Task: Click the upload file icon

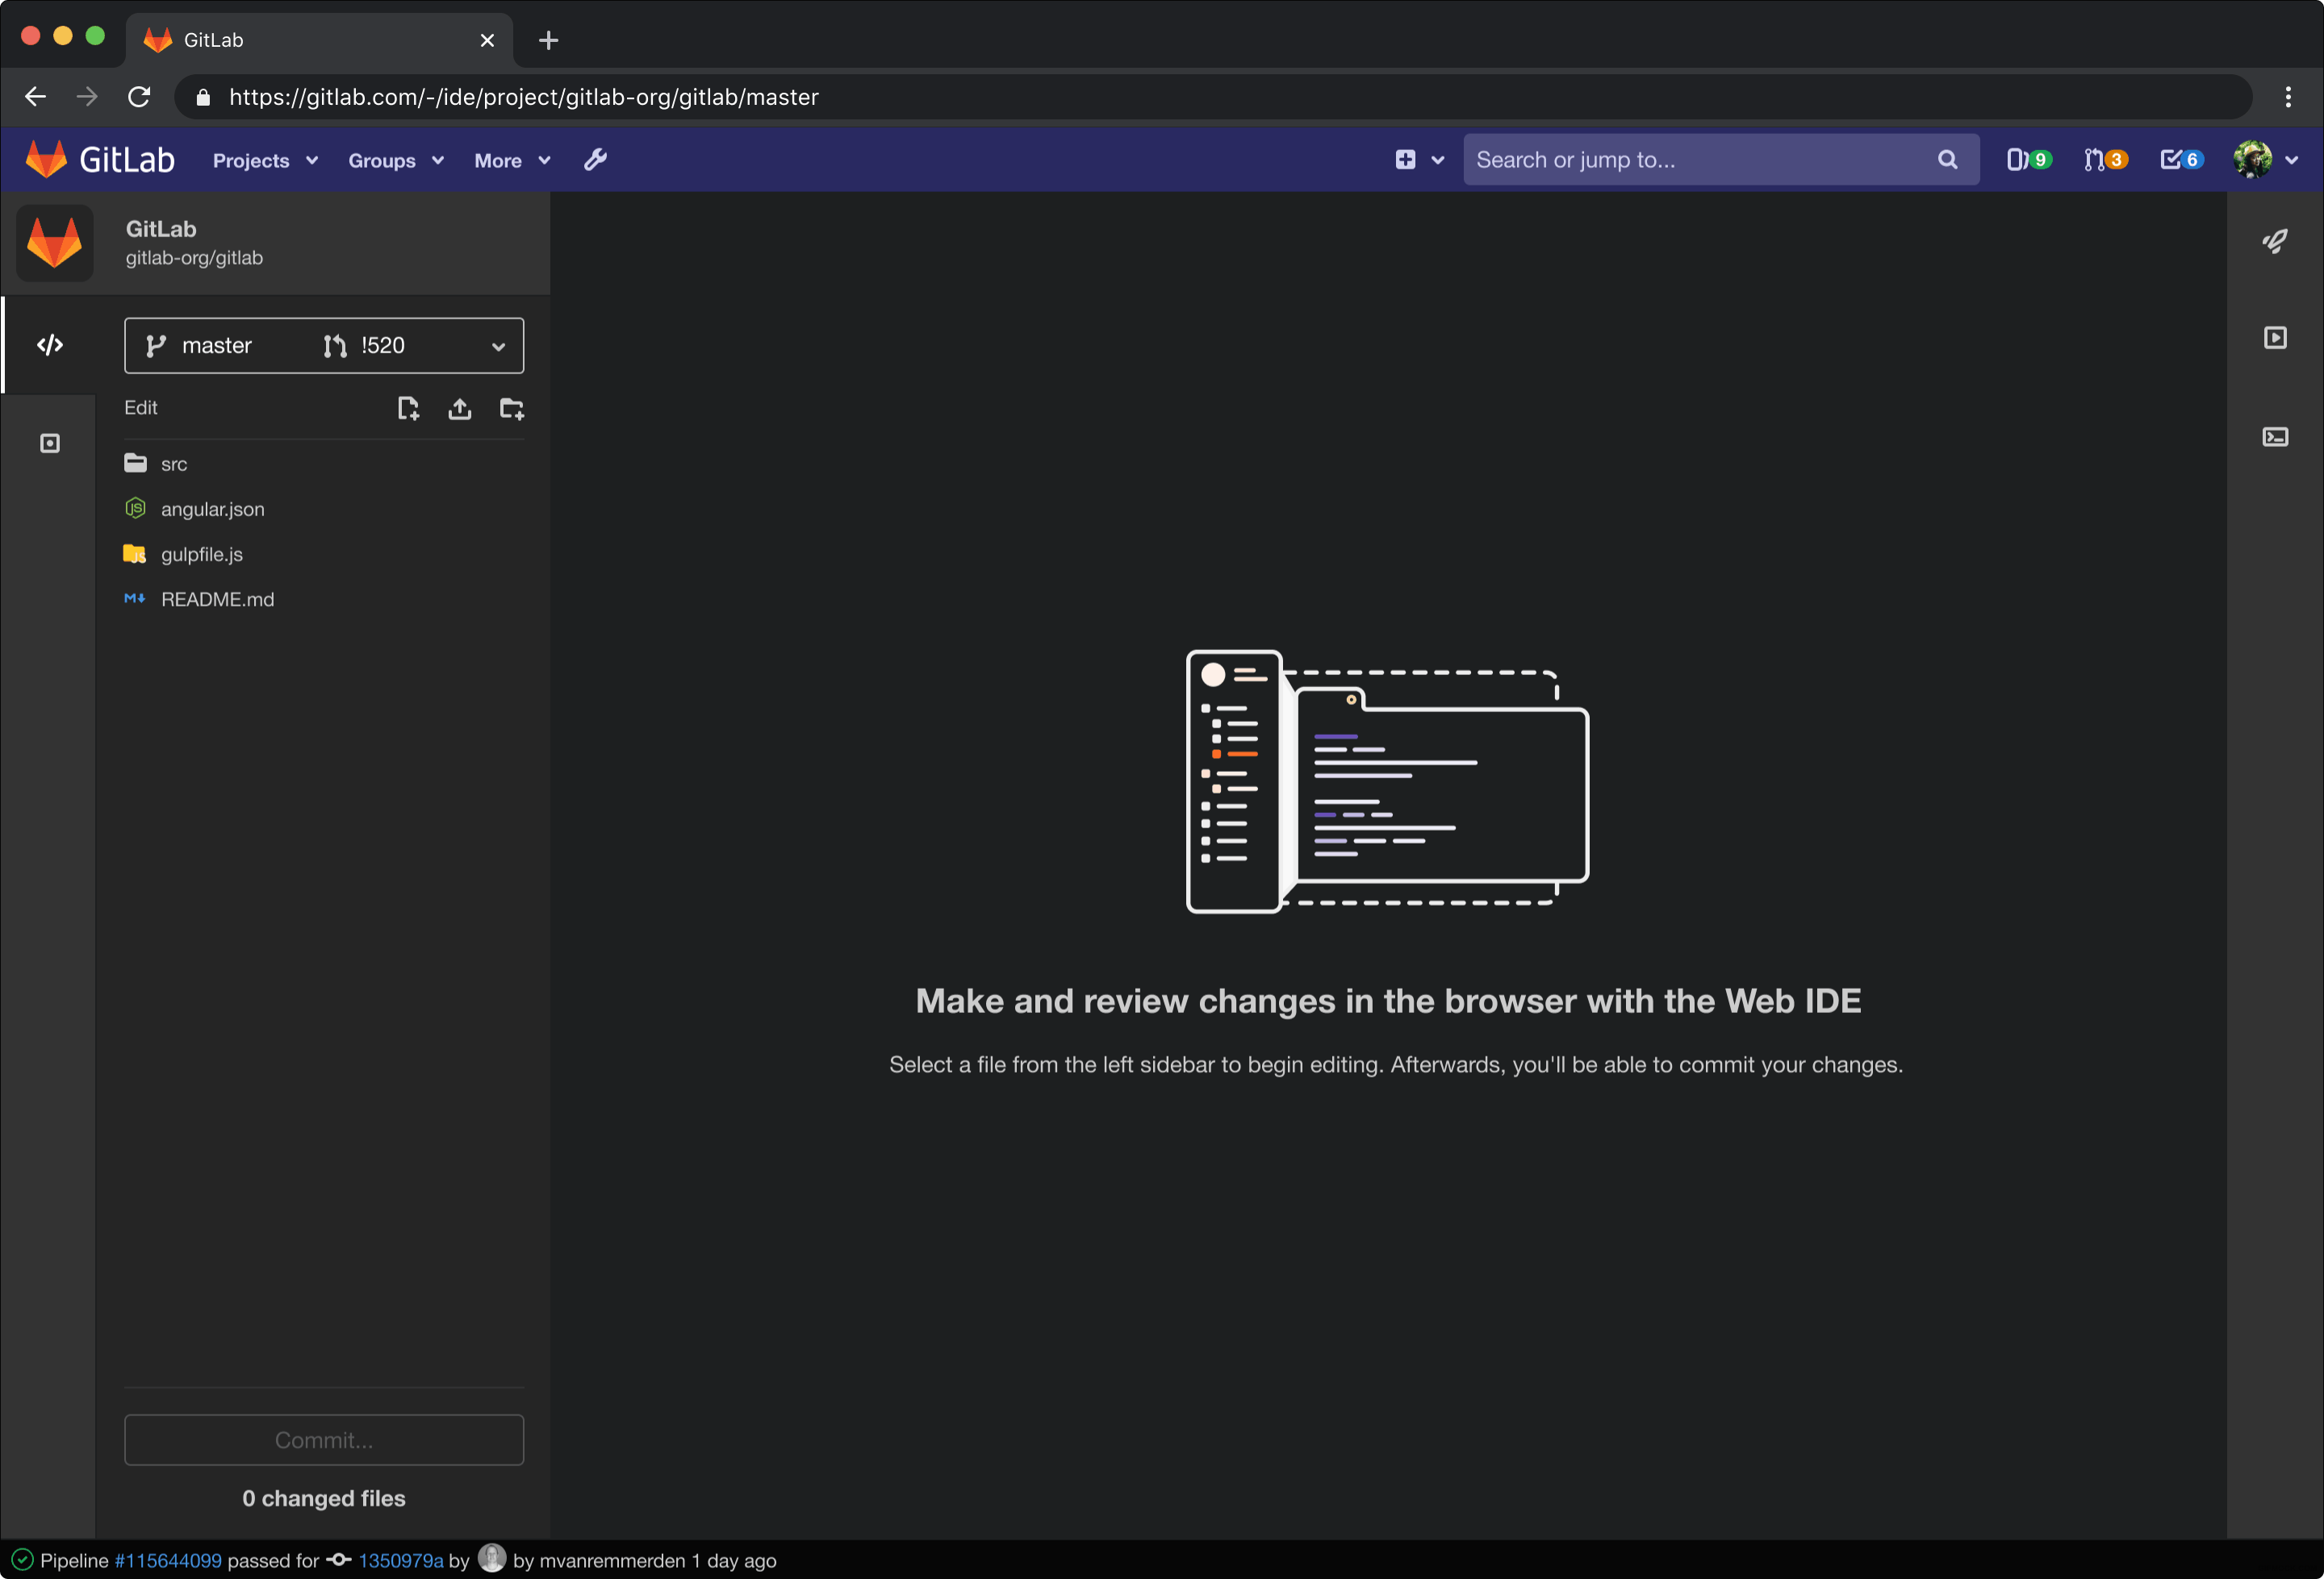Action: click(x=460, y=409)
